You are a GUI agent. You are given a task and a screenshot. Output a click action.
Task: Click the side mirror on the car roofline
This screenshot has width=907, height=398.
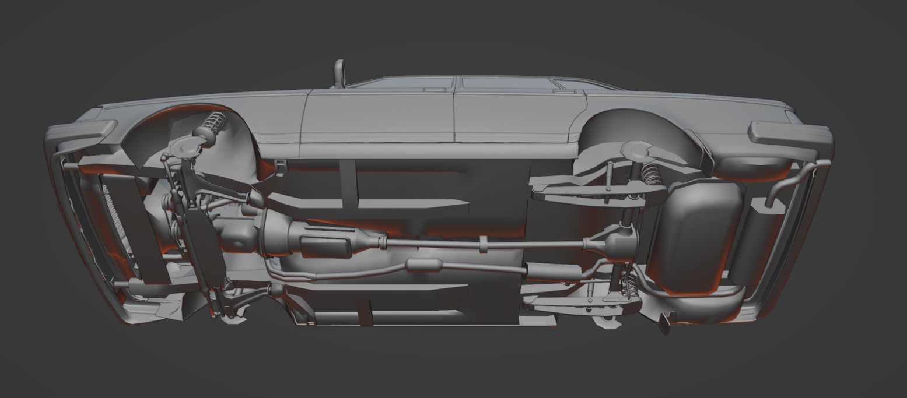[x=339, y=73]
